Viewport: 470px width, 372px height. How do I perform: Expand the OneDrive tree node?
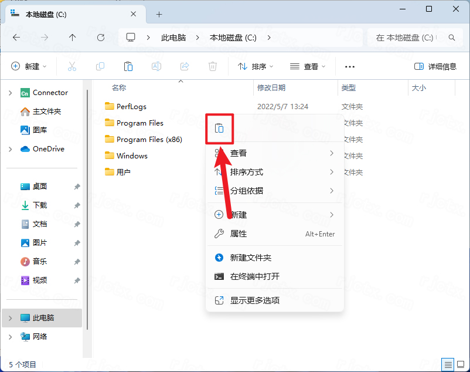click(11, 149)
